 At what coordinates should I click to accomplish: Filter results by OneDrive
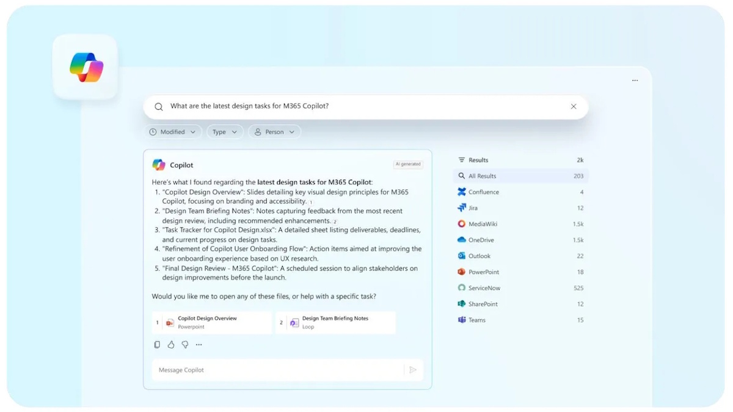521,240
